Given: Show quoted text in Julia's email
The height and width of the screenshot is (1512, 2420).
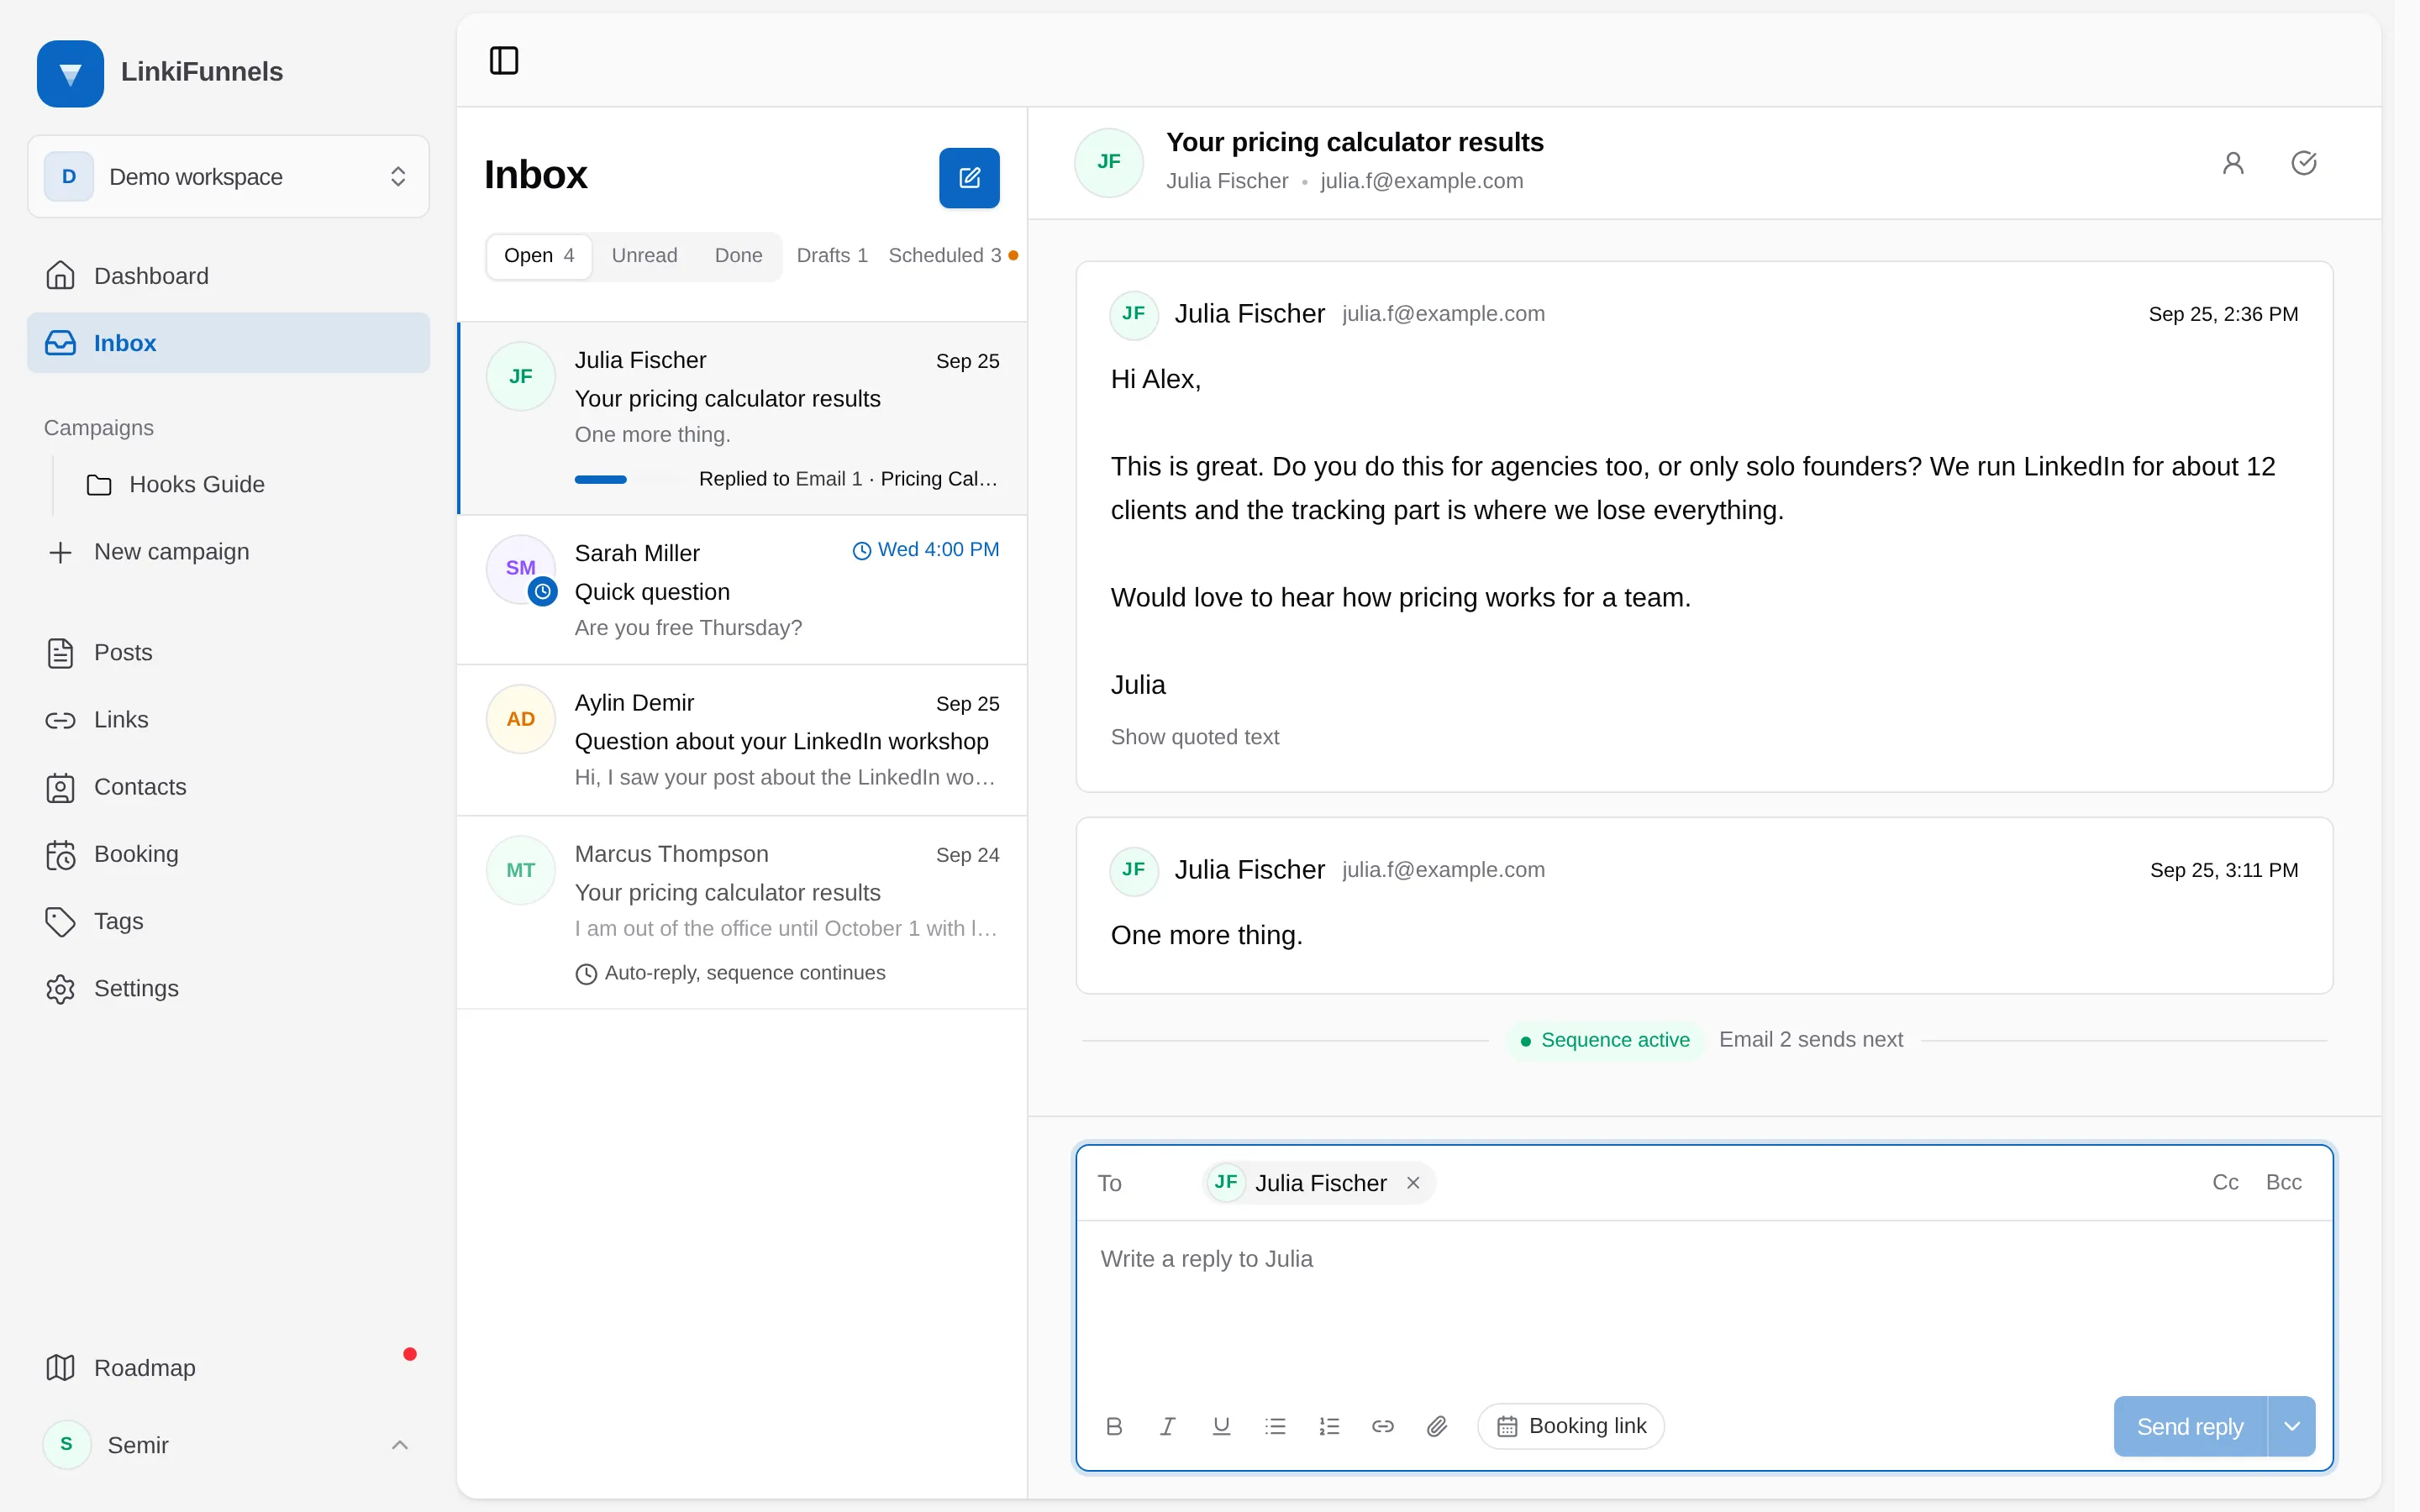Looking at the screenshot, I should pyautogui.click(x=1194, y=737).
